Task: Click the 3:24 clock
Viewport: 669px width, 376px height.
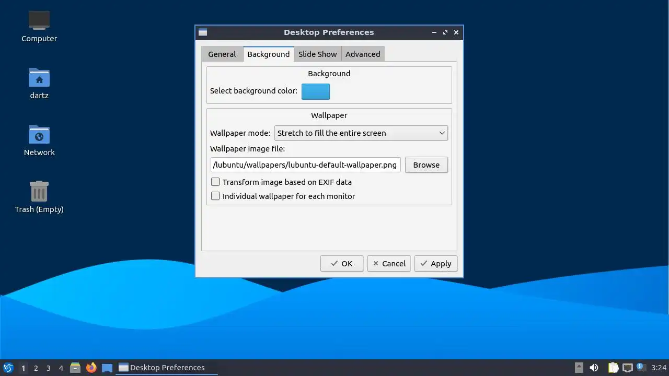Action: tap(659, 368)
